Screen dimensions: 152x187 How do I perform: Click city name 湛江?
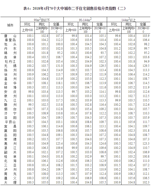coord(10,148)
